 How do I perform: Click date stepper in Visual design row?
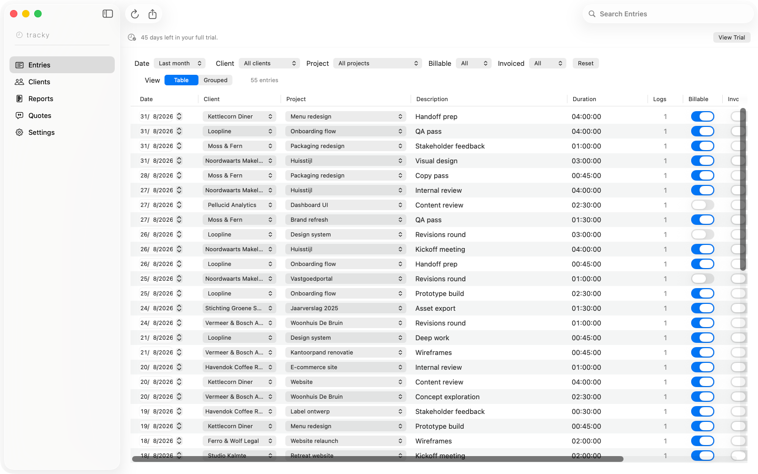pos(179,161)
